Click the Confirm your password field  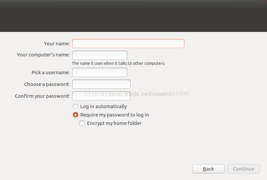click(101, 96)
